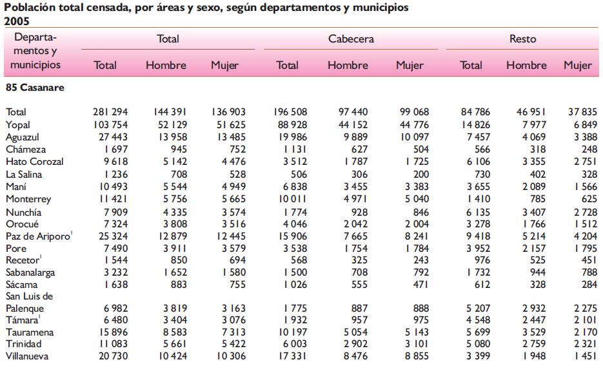This screenshot has width=603, height=371.
Task: Click the value 46 951
Action: pos(531,112)
